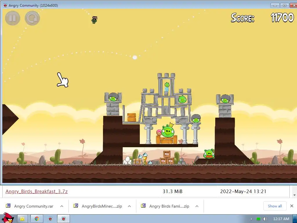Image resolution: width=297 pixels, height=223 pixels.
Task: Click the helmet pig on the marble column
Action: click(x=196, y=118)
